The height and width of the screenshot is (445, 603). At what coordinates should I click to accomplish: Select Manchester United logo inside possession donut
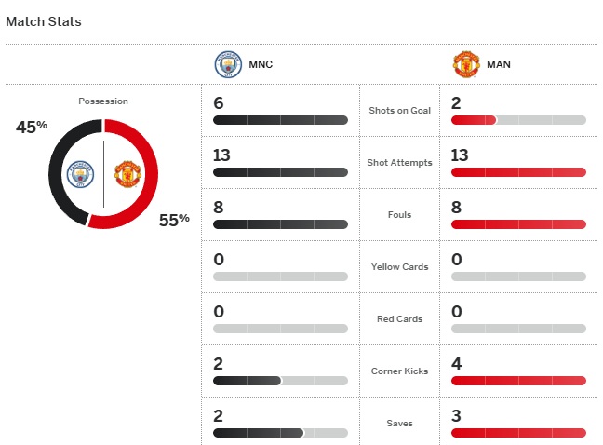pos(127,174)
